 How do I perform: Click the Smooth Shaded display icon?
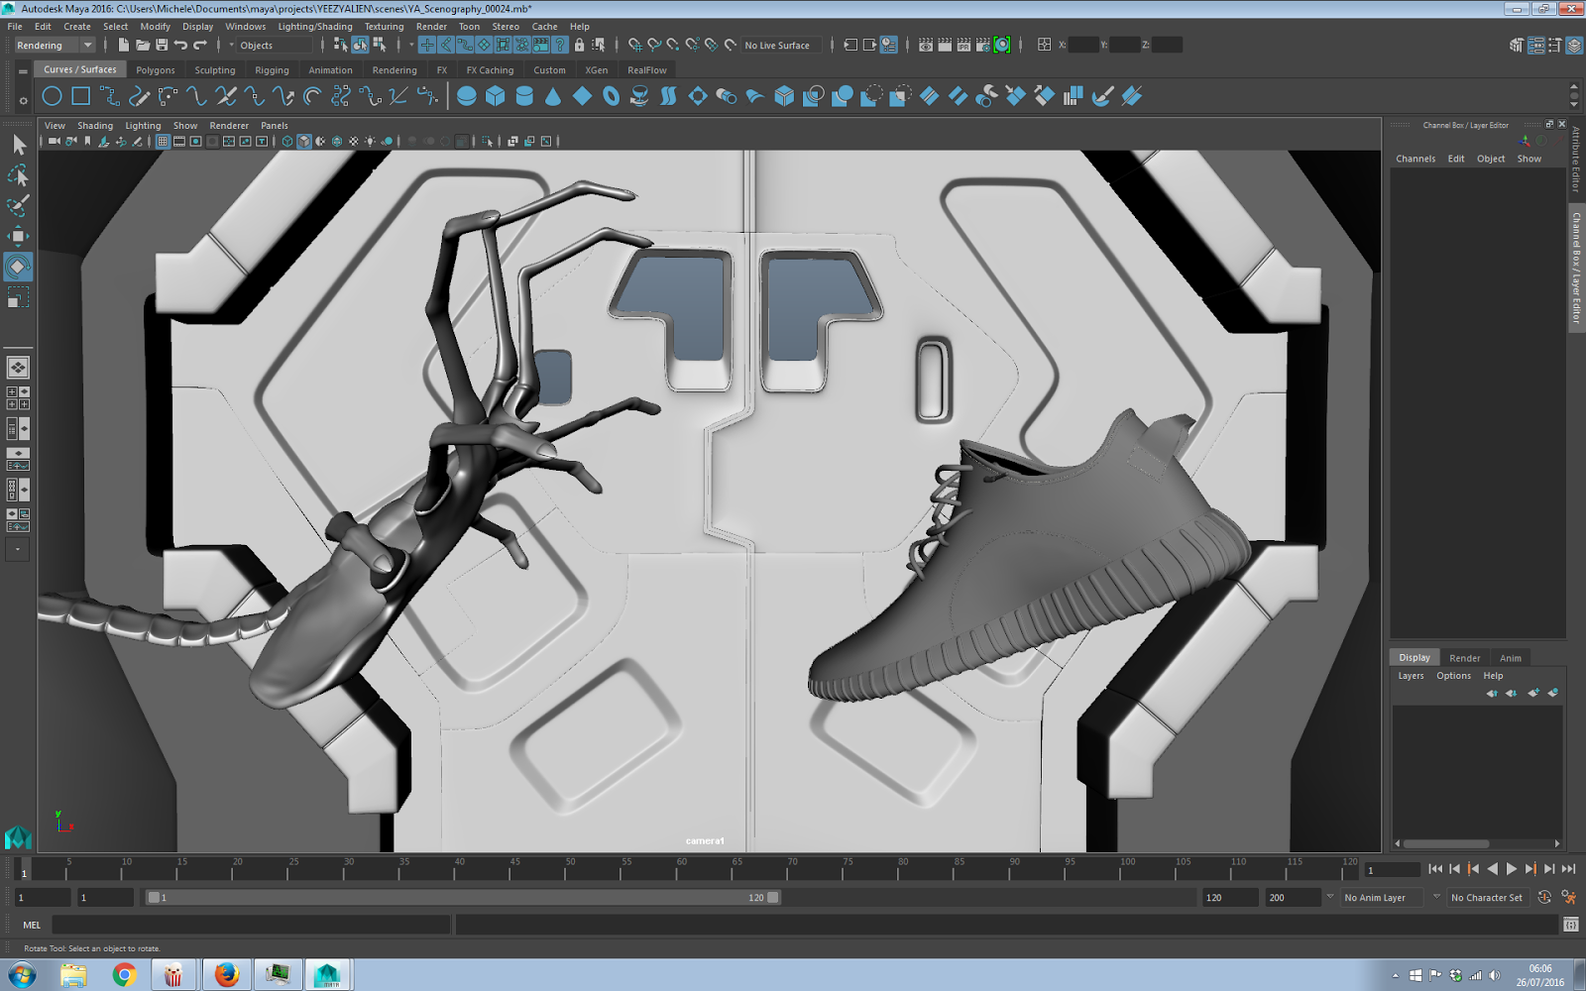[303, 141]
